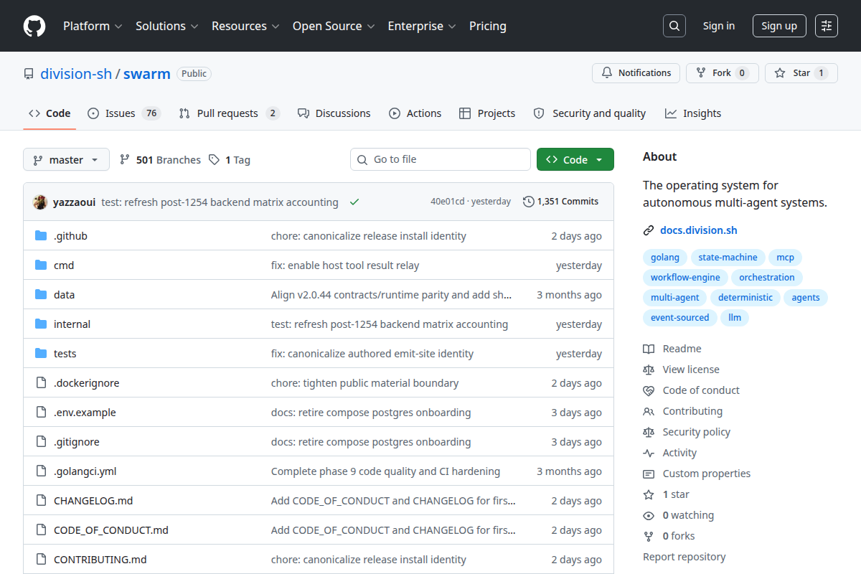
Task: Expand the Platform menu
Action: tap(92, 26)
